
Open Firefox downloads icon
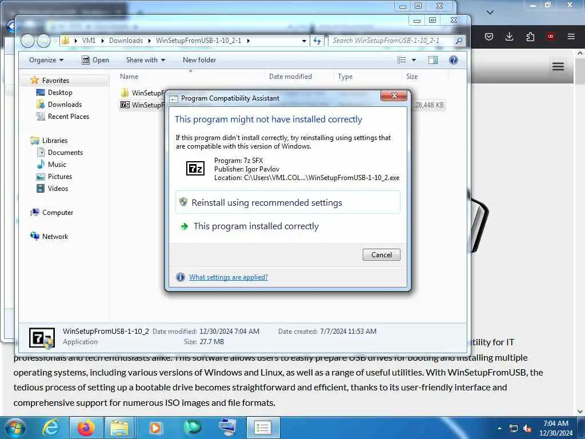[x=509, y=36]
